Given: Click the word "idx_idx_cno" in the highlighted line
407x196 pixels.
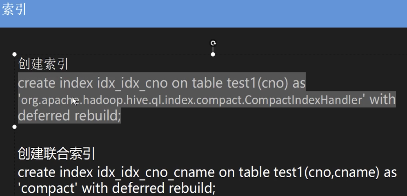Looking at the screenshot, I should click(x=132, y=83).
